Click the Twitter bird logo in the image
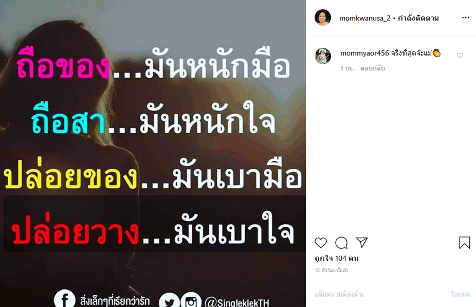This screenshot has width=476, height=307. [x=170, y=301]
